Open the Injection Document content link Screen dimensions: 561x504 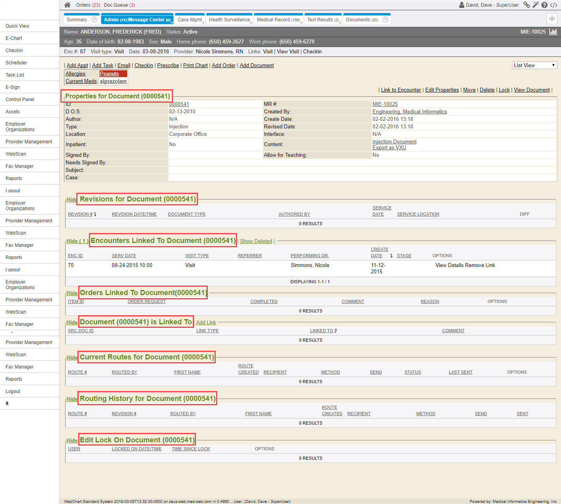394,142
